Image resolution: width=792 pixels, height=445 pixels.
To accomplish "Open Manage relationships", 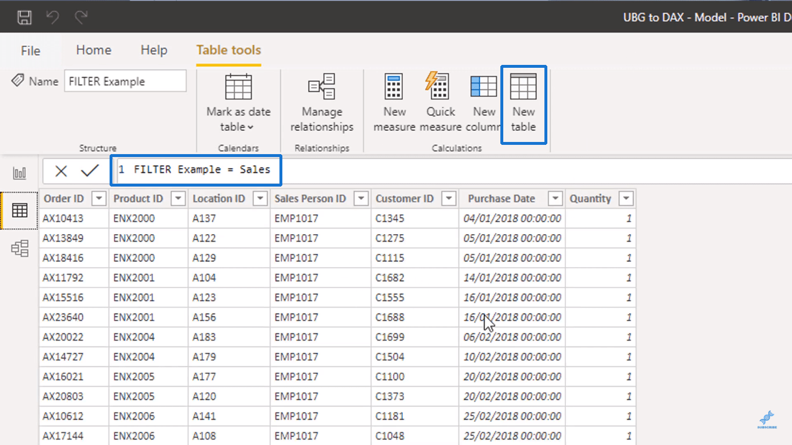I will point(322,103).
